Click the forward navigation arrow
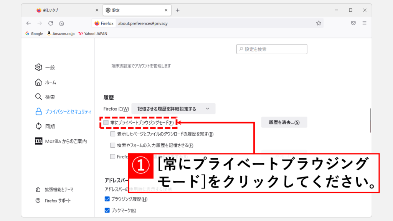This screenshot has width=393, height=221. click(x=40, y=23)
